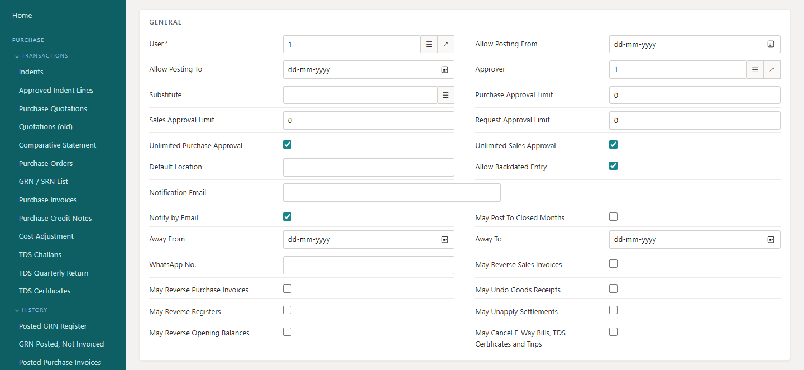This screenshot has width=804, height=370.
Task: Open Approved Indent Lines
Action: [x=56, y=91]
